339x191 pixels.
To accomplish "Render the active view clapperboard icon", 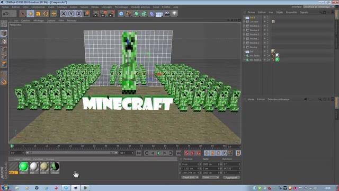I will tap(95, 14).
